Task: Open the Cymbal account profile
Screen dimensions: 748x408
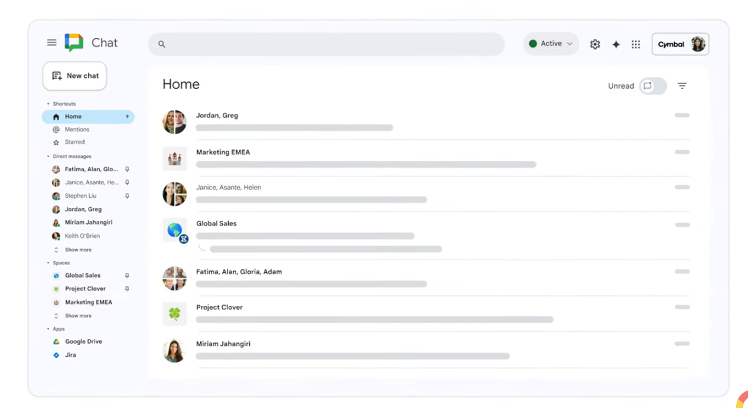Action: [x=680, y=44]
